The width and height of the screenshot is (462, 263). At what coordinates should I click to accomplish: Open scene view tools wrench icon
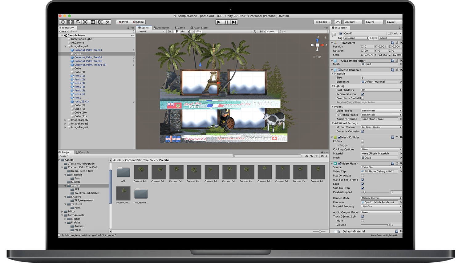pos(255,31)
